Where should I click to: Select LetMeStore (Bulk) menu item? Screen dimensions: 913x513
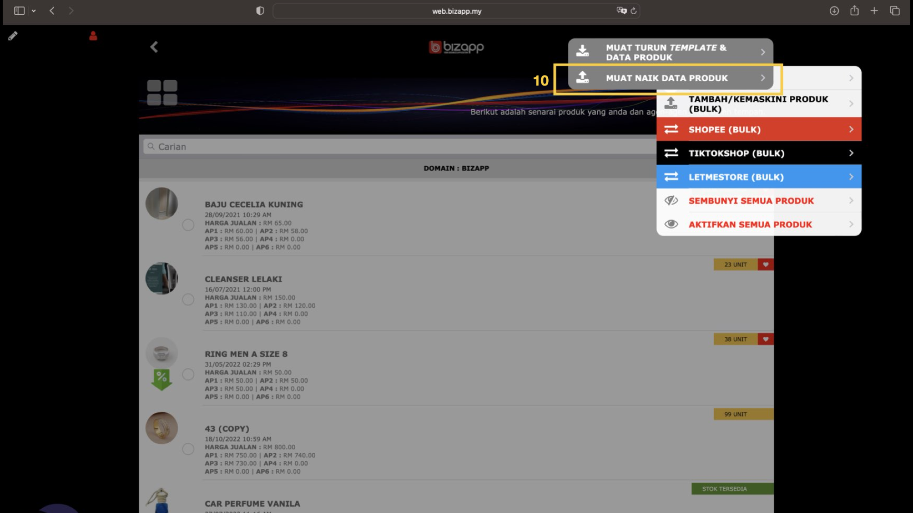[759, 177]
